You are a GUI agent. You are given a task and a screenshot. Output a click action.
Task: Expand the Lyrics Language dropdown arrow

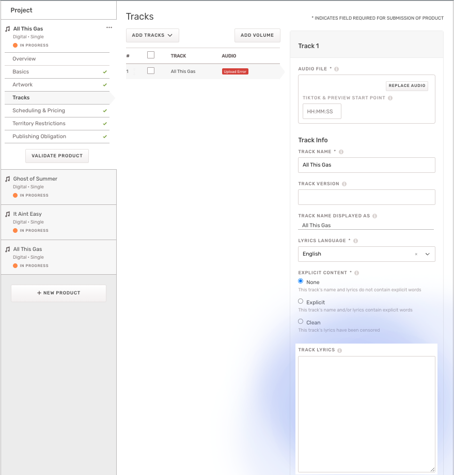427,254
